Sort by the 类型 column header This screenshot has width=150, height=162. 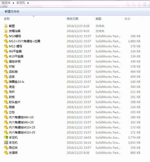tap(98, 19)
